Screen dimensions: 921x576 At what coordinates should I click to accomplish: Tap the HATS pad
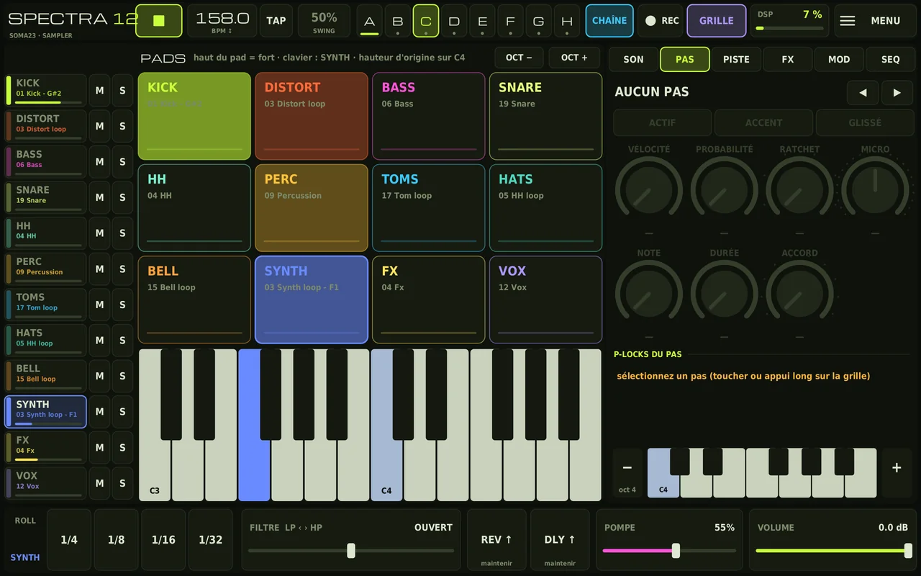(x=546, y=208)
